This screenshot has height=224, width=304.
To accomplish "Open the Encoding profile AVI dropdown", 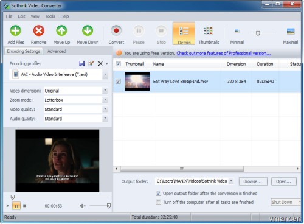I will click(x=105, y=74).
